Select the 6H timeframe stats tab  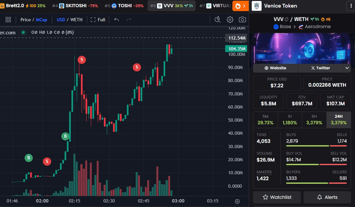[x=314, y=120]
